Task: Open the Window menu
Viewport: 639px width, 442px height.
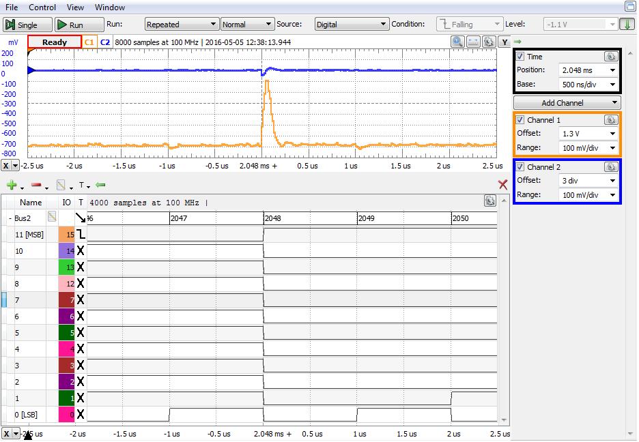Action: click(110, 8)
